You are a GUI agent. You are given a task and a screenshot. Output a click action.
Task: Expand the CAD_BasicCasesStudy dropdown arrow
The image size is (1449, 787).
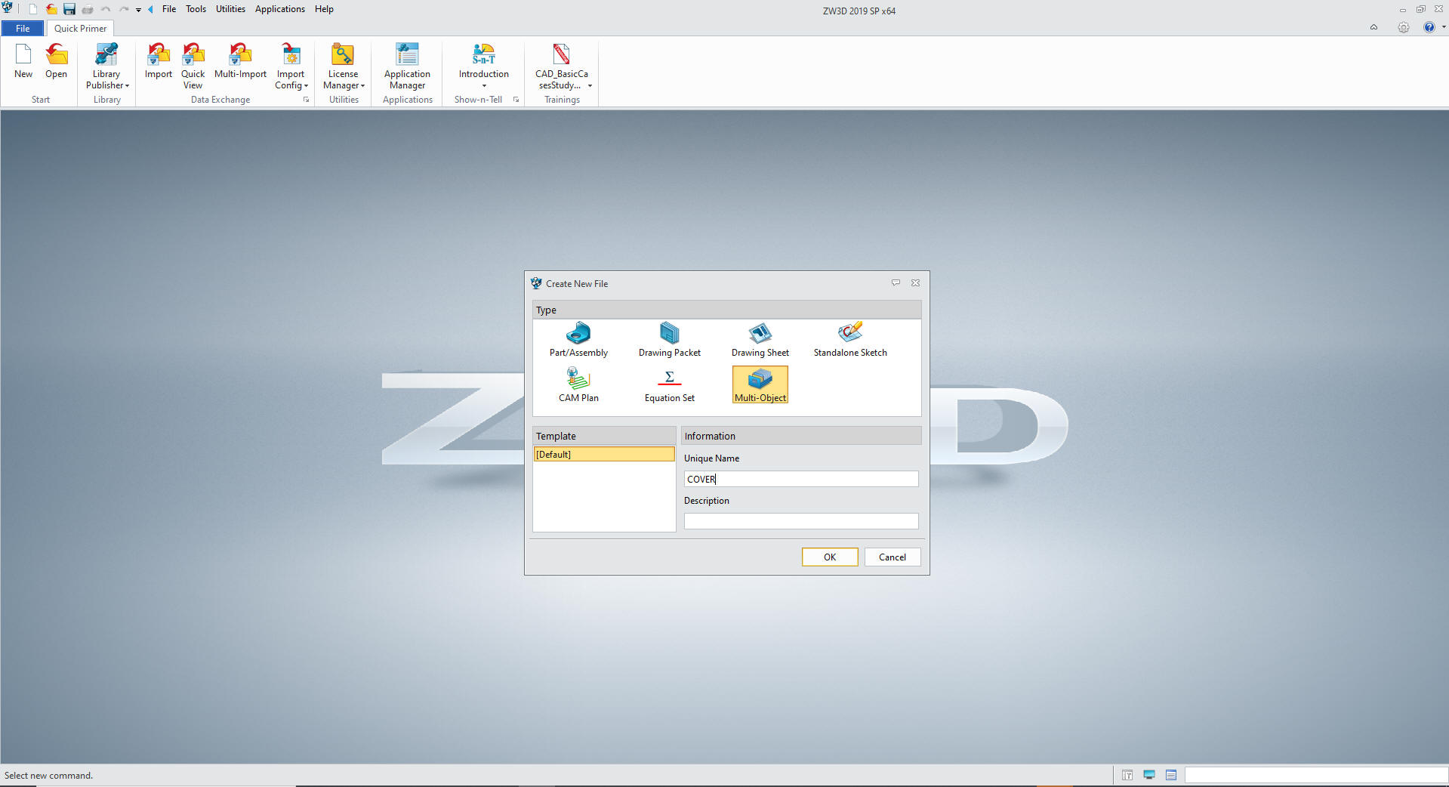[590, 86]
